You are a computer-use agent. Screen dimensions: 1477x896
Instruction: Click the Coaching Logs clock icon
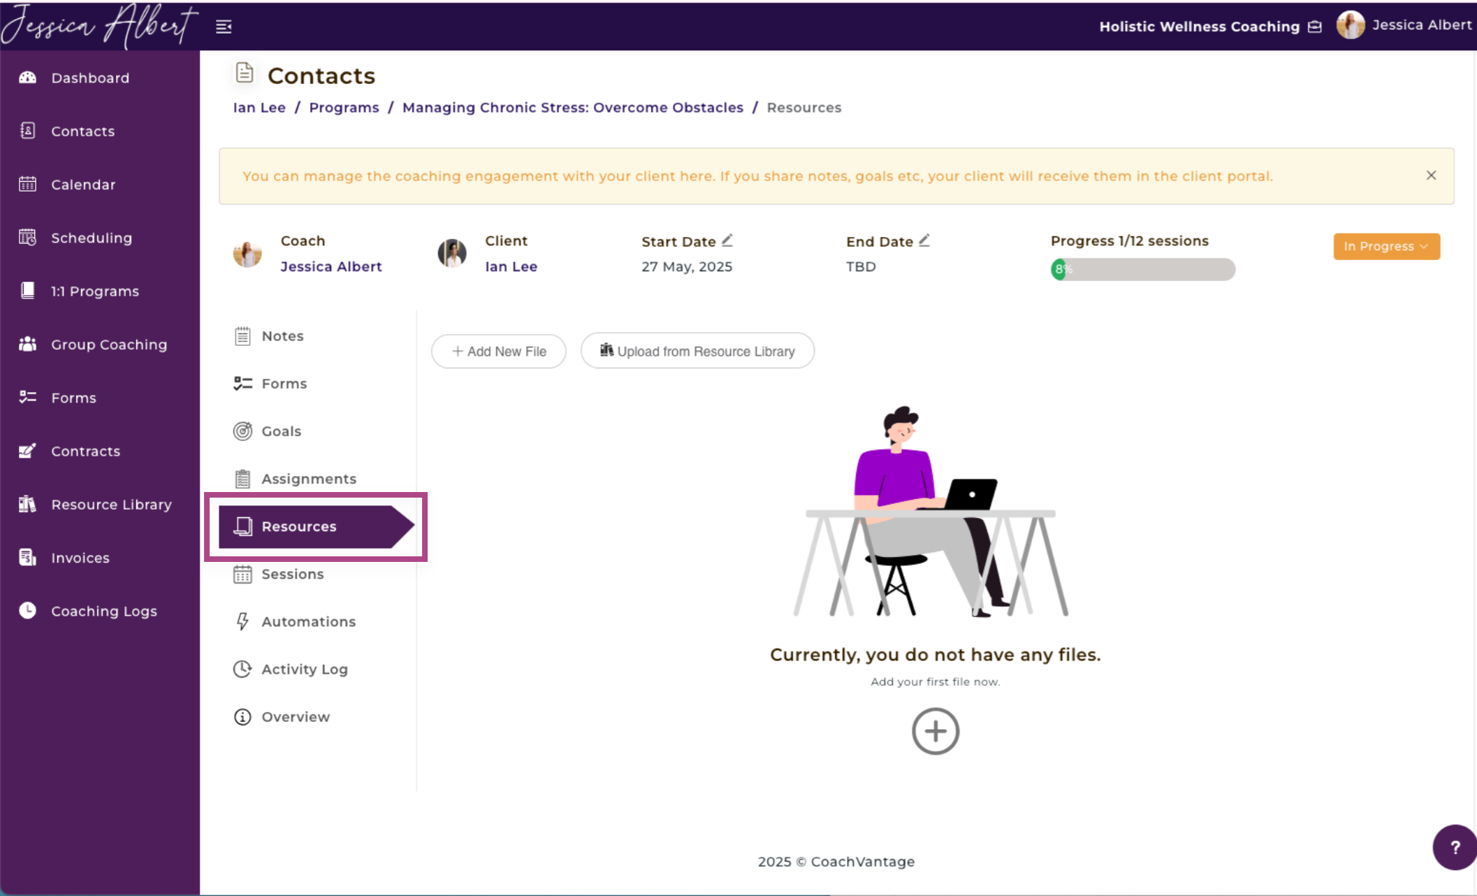pyautogui.click(x=27, y=610)
